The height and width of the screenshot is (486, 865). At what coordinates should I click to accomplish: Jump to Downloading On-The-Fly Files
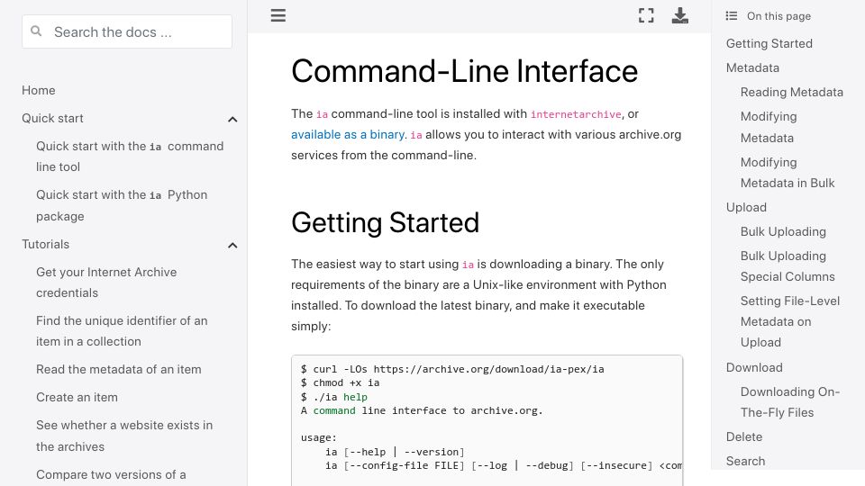coord(790,402)
